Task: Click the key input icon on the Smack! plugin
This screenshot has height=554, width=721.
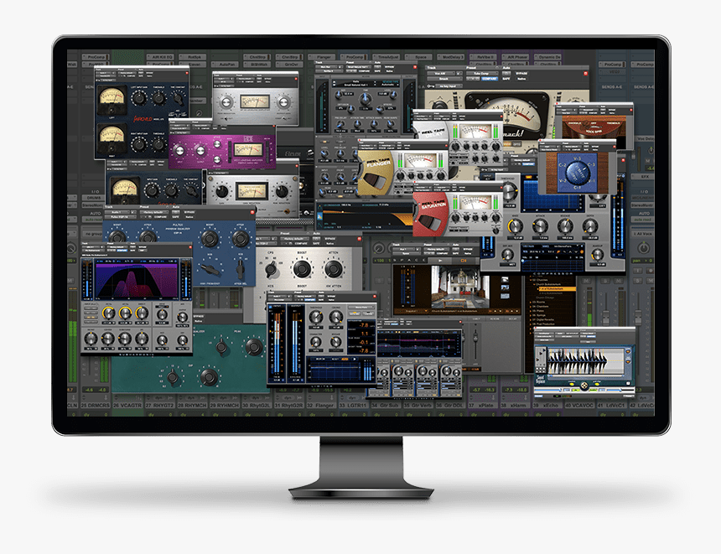Action: pos(429,85)
